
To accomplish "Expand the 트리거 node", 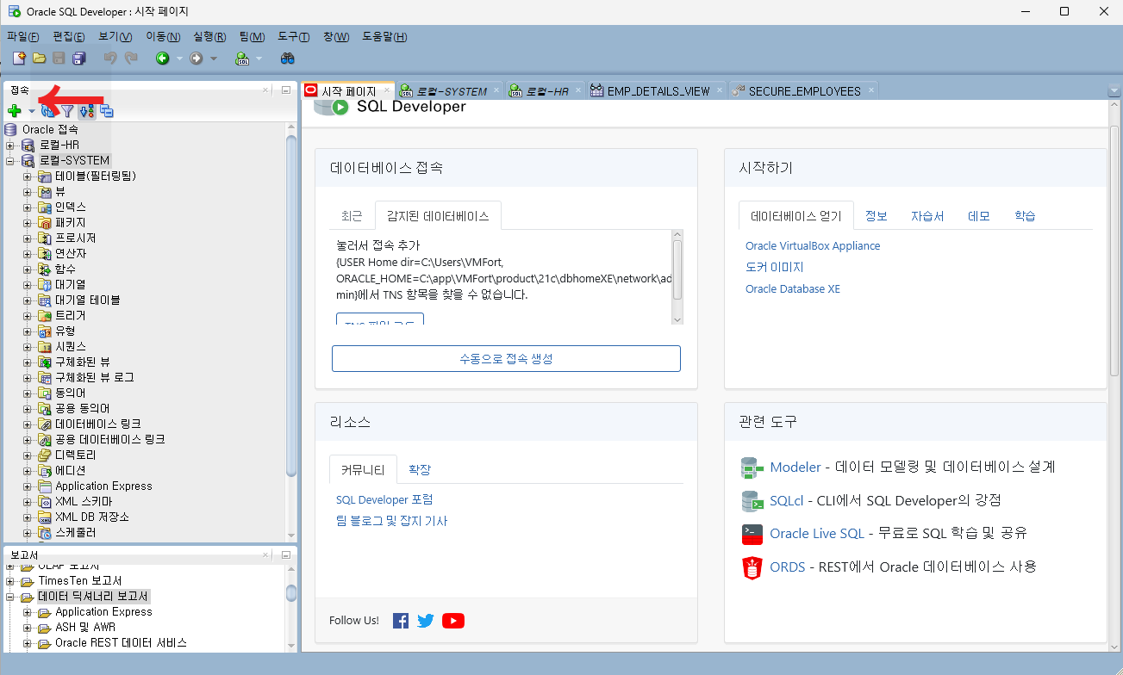I will pos(27,315).
